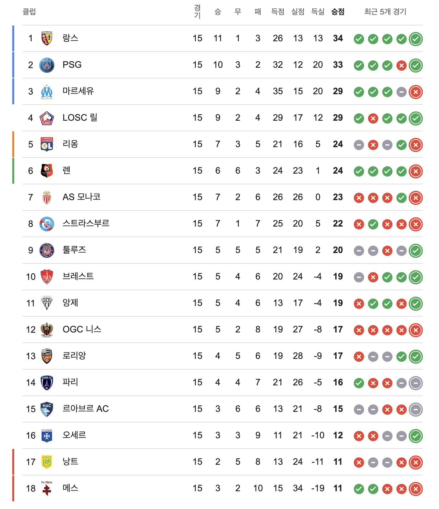Click Lens's most recent match win icon

point(415,39)
